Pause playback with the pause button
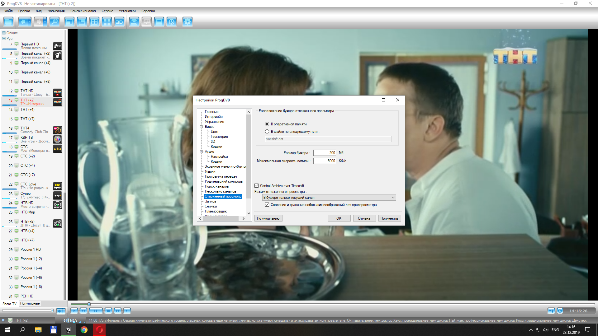The image size is (598, 336). point(96,310)
